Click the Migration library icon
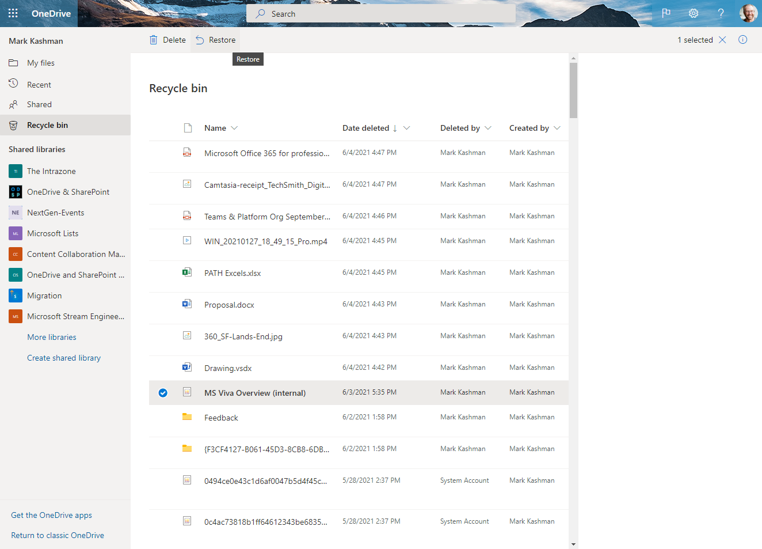This screenshot has width=762, height=549. (16, 296)
